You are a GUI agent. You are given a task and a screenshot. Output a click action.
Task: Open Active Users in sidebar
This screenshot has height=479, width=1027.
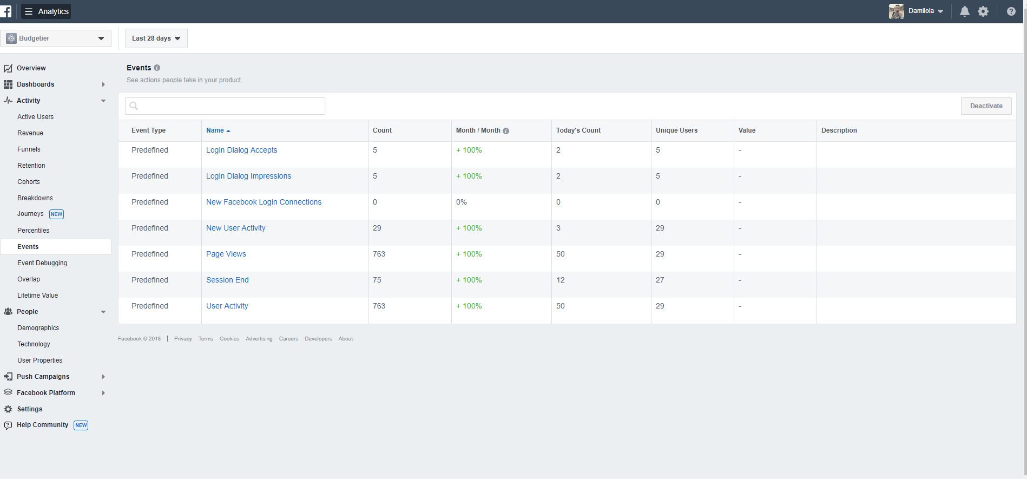[35, 117]
